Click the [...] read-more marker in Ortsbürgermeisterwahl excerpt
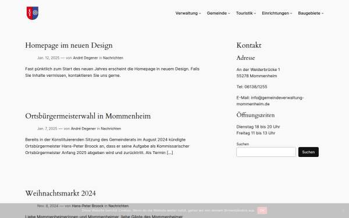Viewport: 349px width, 218px height. (170, 152)
